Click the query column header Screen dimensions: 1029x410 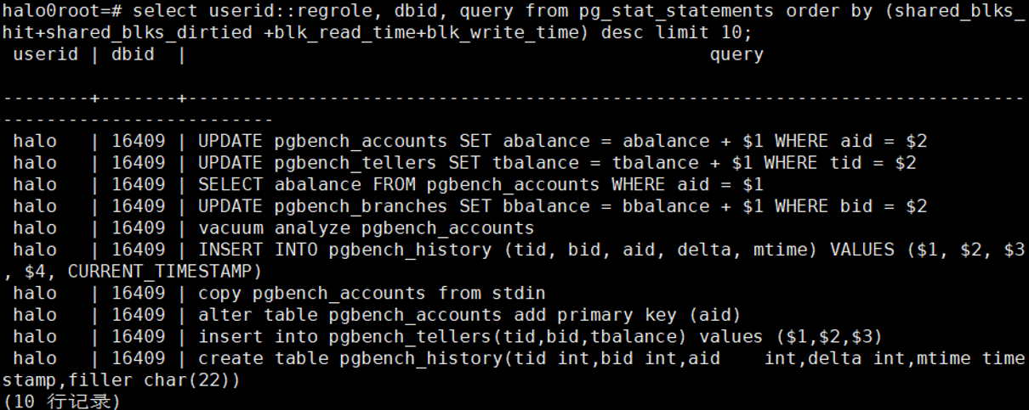(x=736, y=55)
